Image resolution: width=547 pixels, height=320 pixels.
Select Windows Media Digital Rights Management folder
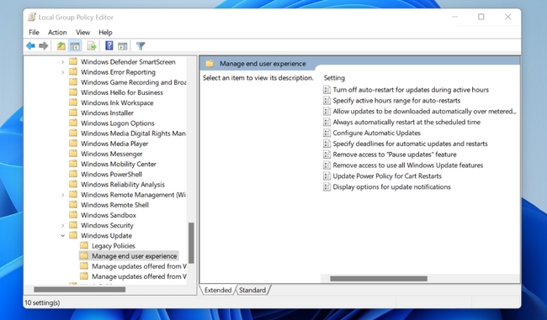[133, 134]
